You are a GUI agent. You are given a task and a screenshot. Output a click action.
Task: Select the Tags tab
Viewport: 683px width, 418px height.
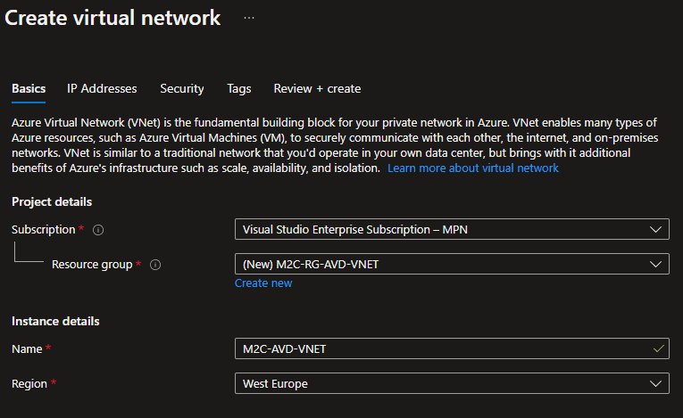pos(239,88)
